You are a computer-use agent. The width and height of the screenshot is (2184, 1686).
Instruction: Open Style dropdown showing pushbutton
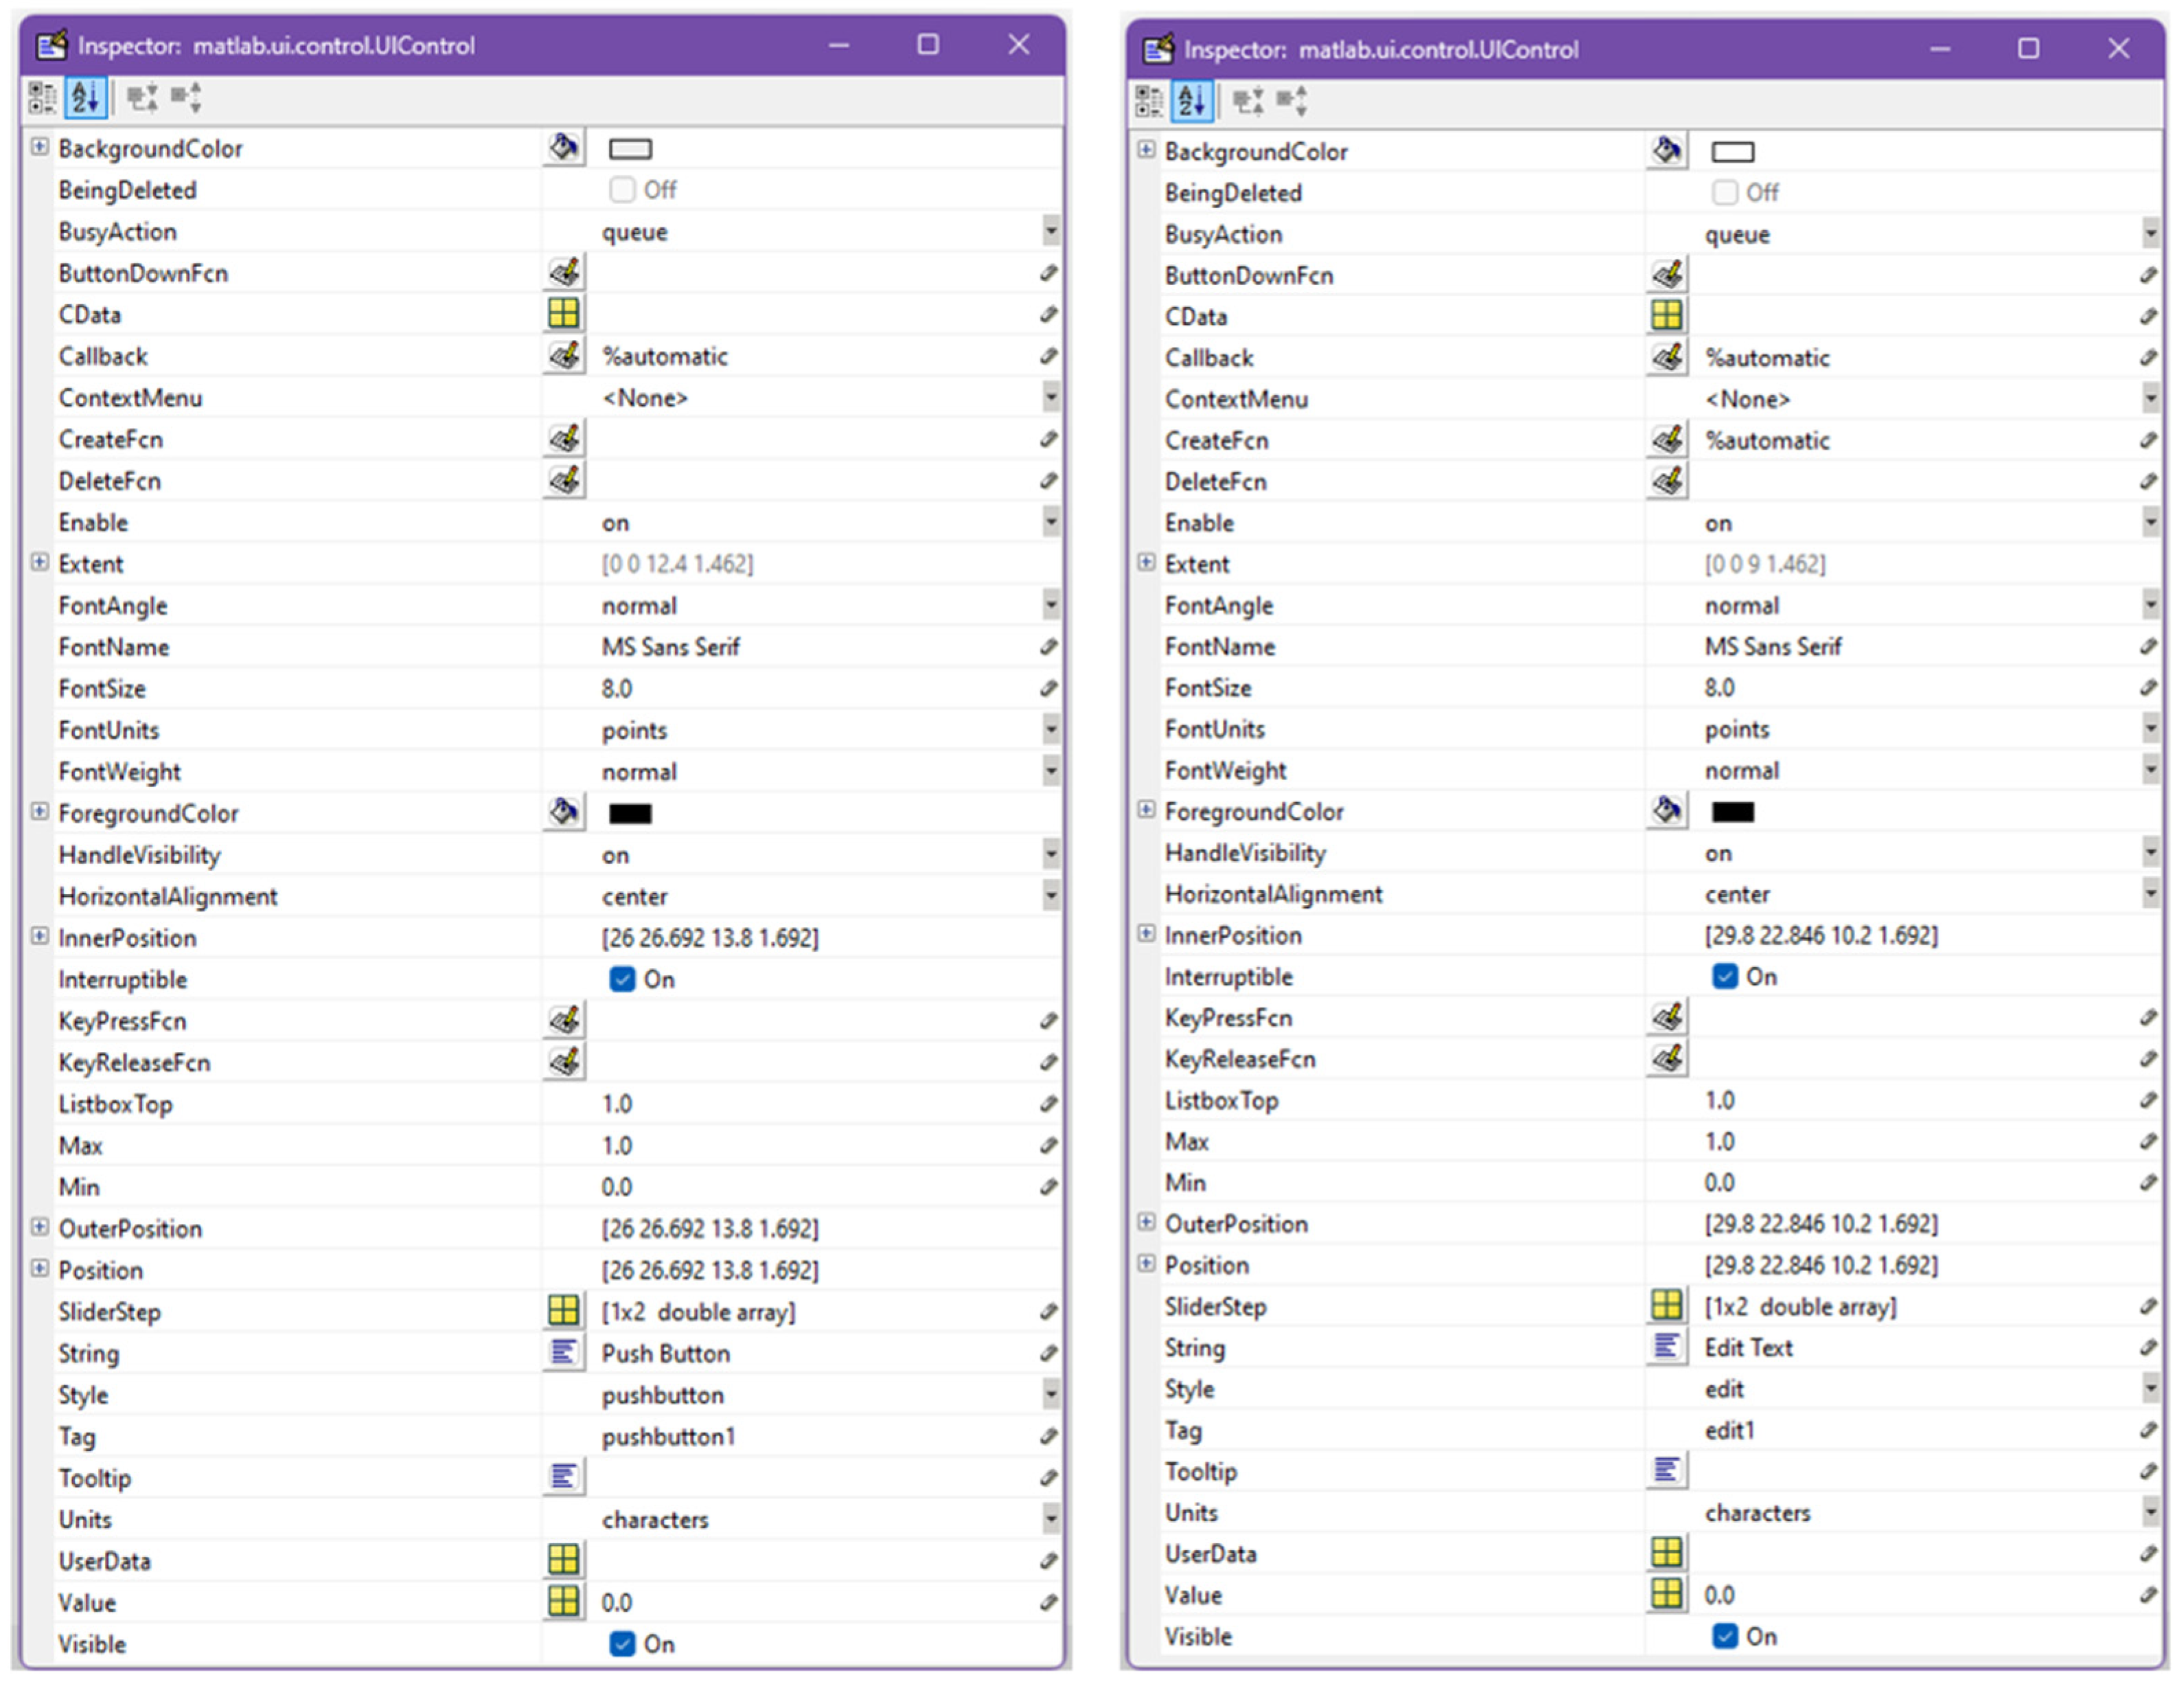pyautogui.click(x=1050, y=1394)
